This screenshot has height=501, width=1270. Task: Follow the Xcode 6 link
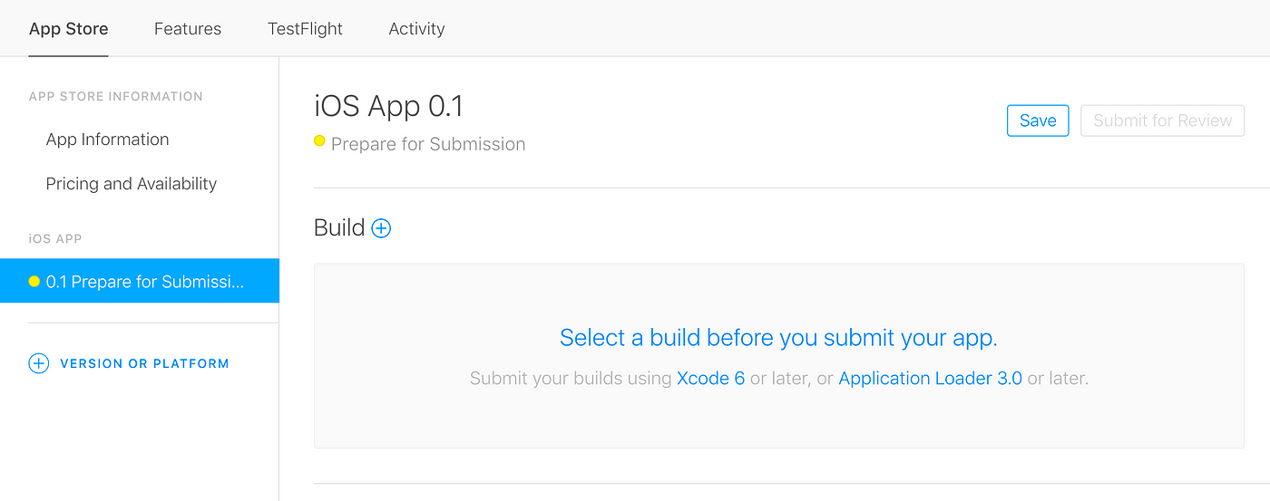point(710,379)
